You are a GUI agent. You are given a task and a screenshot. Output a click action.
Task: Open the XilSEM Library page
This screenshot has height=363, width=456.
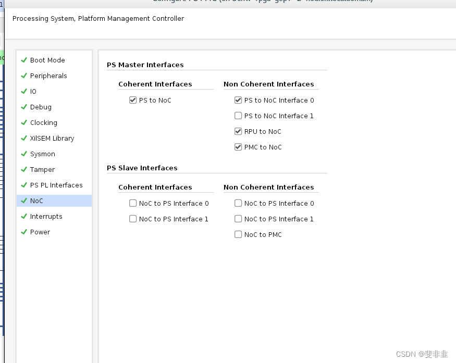[x=52, y=139]
